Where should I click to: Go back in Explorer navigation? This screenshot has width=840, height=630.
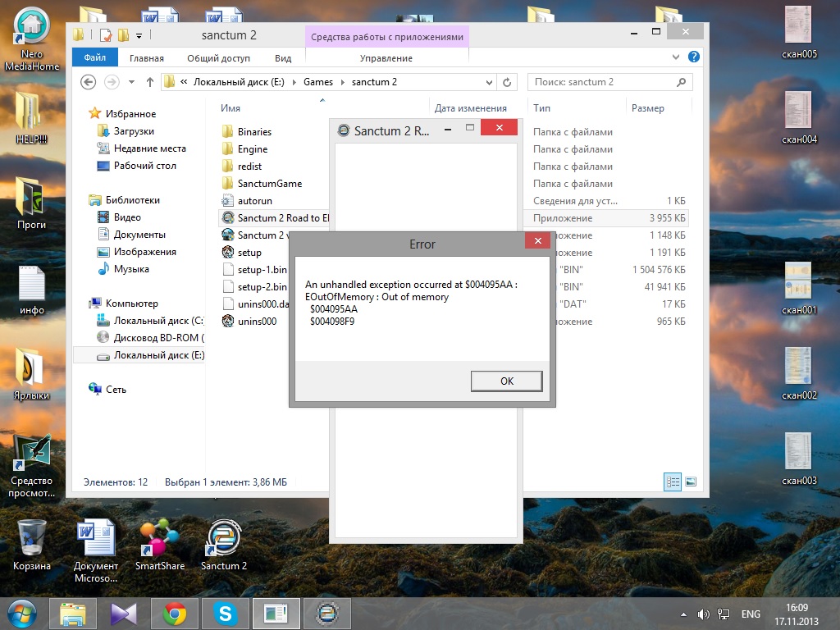(x=89, y=82)
